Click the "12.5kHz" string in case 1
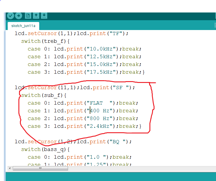 101,57
